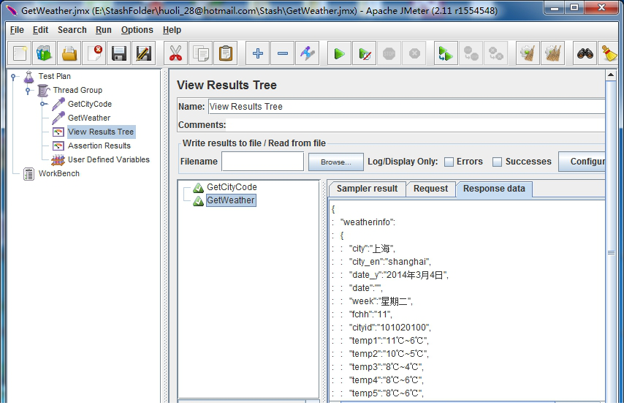The image size is (624, 419).
Task: Open the Search menu
Action: click(x=72, y=30)
